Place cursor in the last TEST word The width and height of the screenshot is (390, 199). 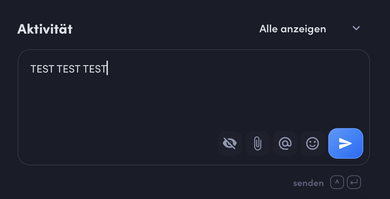point(94,69)
